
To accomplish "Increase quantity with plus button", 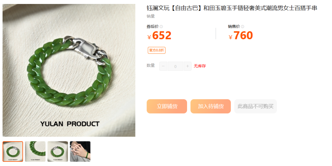I will point(188,66).
